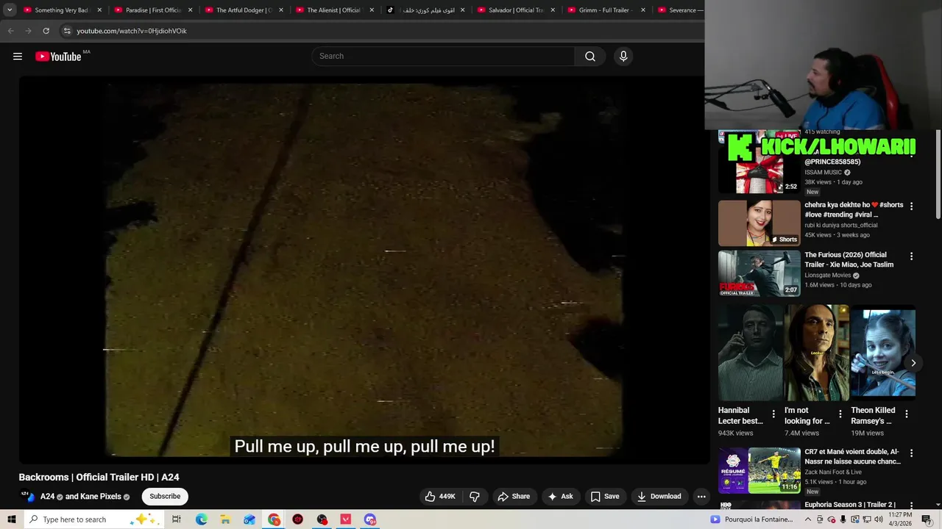Open The Furious (2026) Official Trailer title
The width and height of the screenshot is (942, 529).
pyautogui.click(x=849, y=260)
